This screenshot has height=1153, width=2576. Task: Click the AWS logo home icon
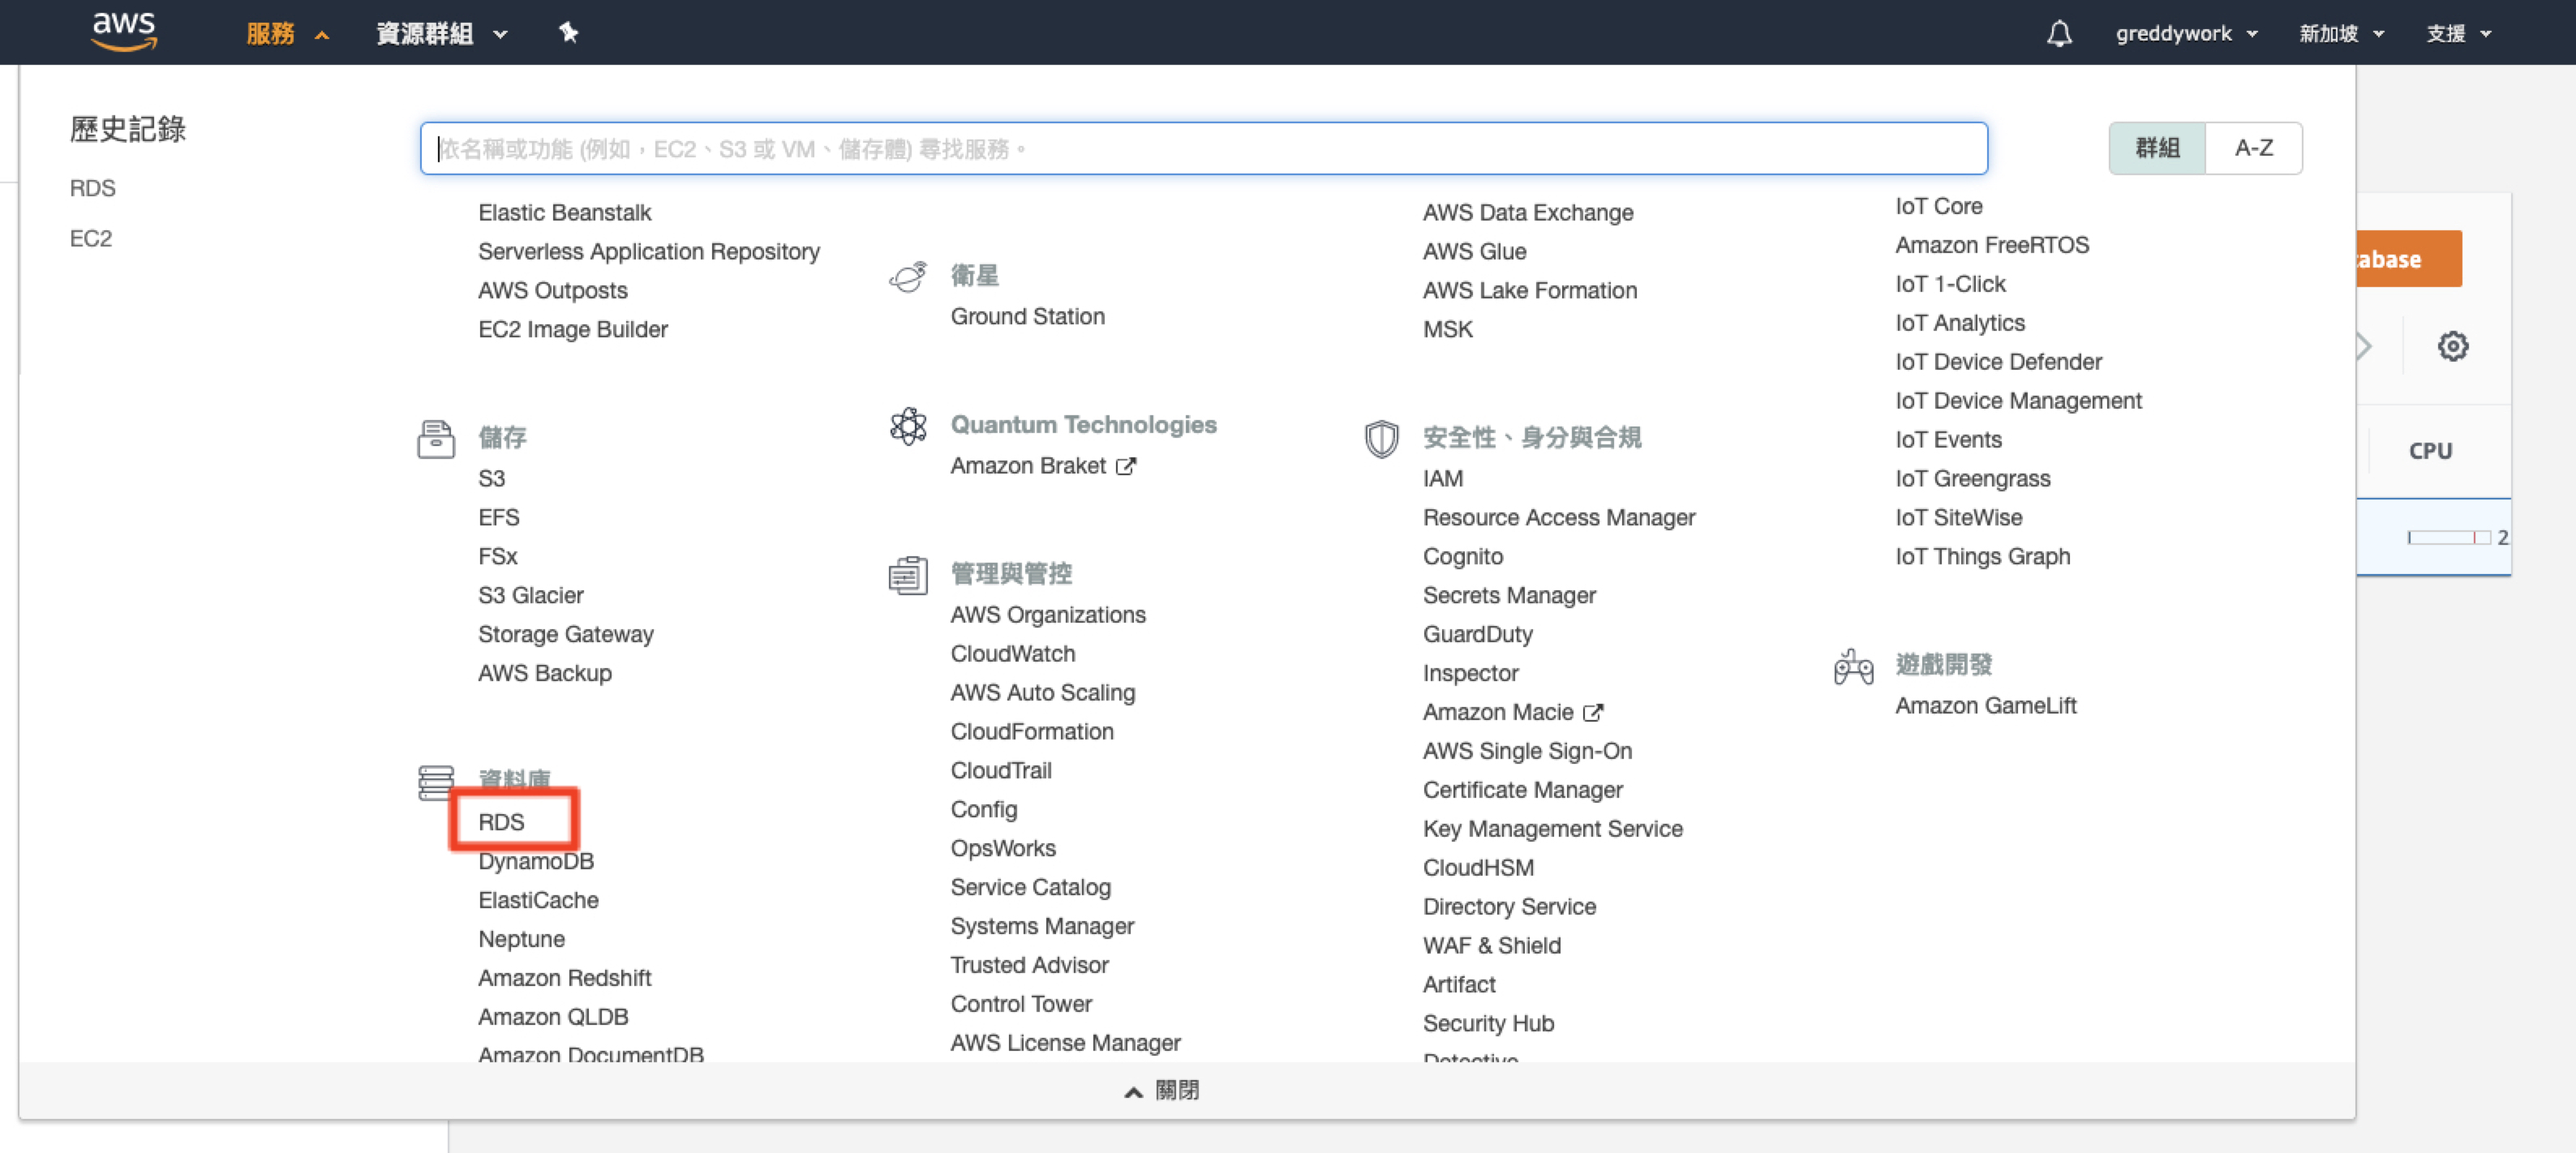[123, 31]
